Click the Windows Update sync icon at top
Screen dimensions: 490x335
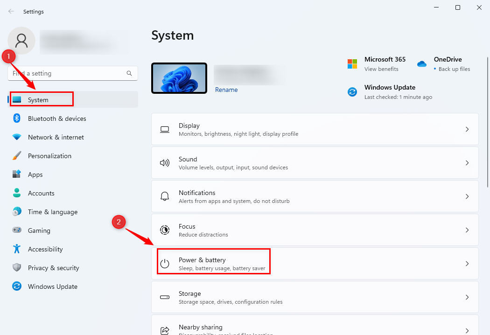352,92
